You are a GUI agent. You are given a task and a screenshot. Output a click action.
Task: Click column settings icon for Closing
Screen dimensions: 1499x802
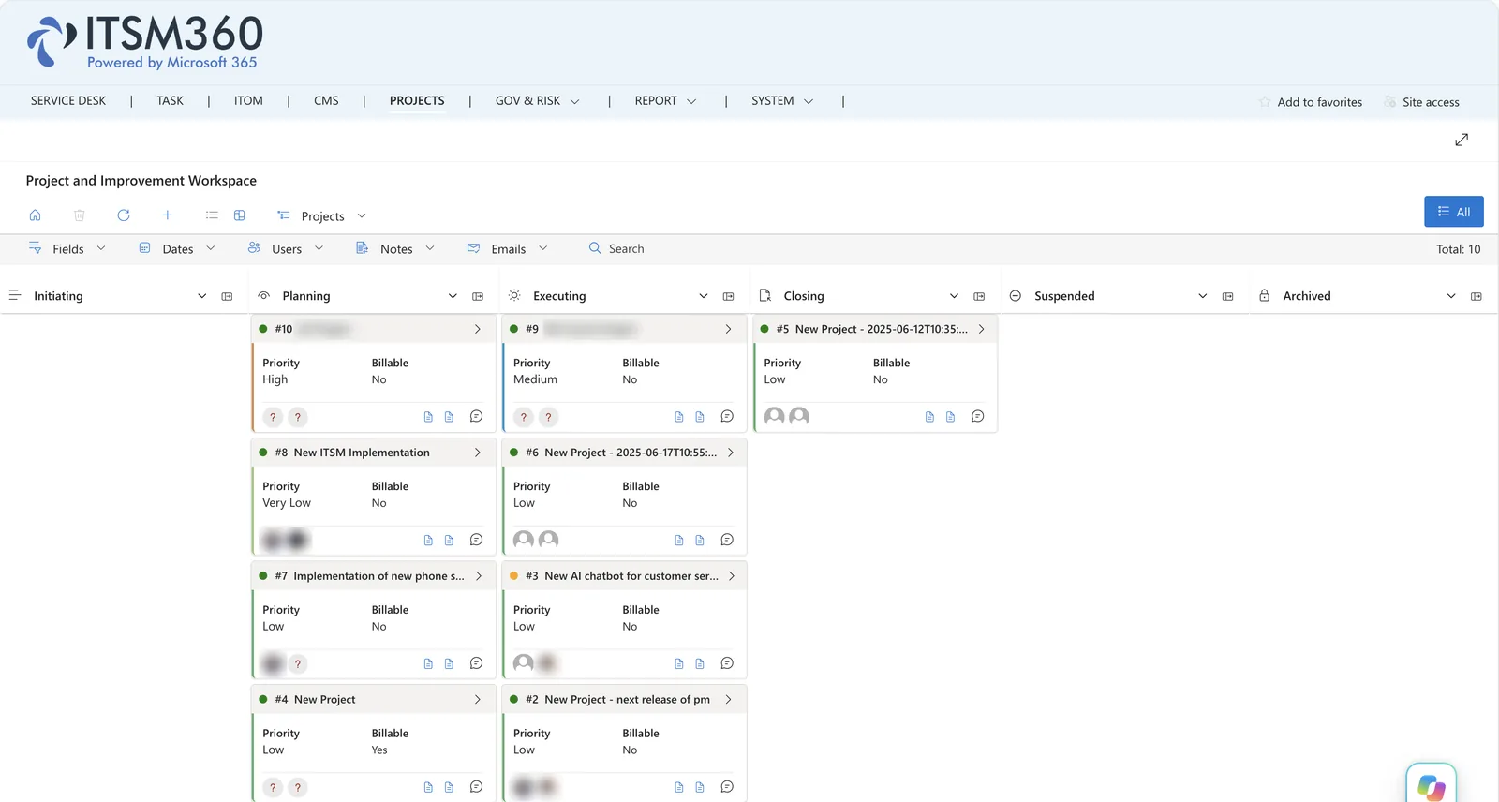(979, 296)
